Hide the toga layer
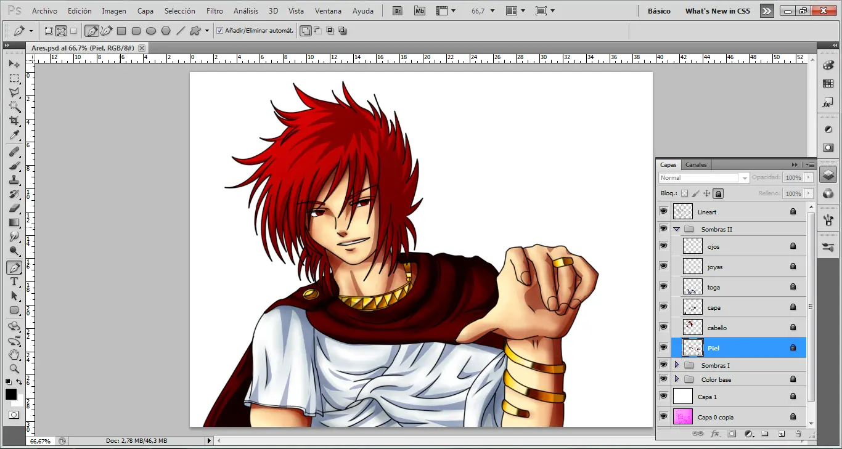842x449 pixels. (663, 286)
